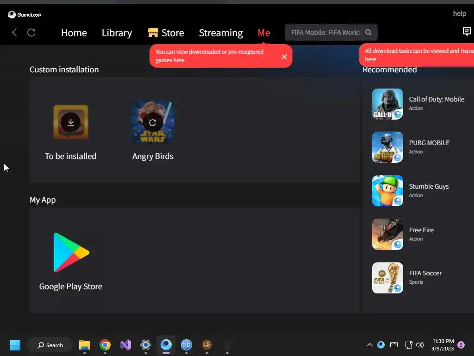Viewport: 474px width, 356px height.
Task: Select the Me tab
Action: [263, 33]
